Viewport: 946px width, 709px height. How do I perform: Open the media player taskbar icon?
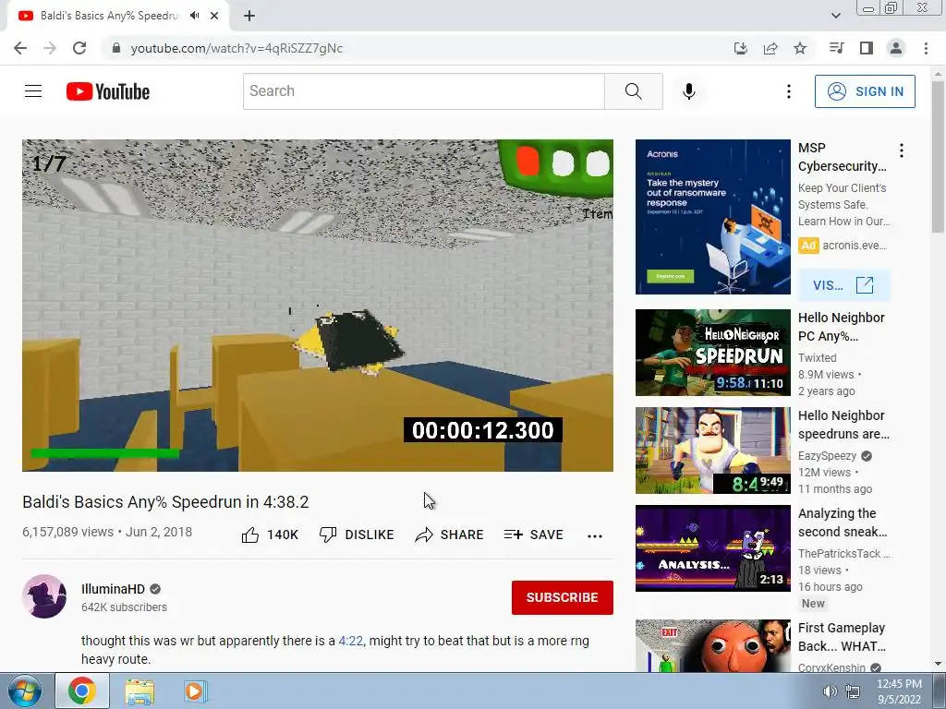click(195, 691)
